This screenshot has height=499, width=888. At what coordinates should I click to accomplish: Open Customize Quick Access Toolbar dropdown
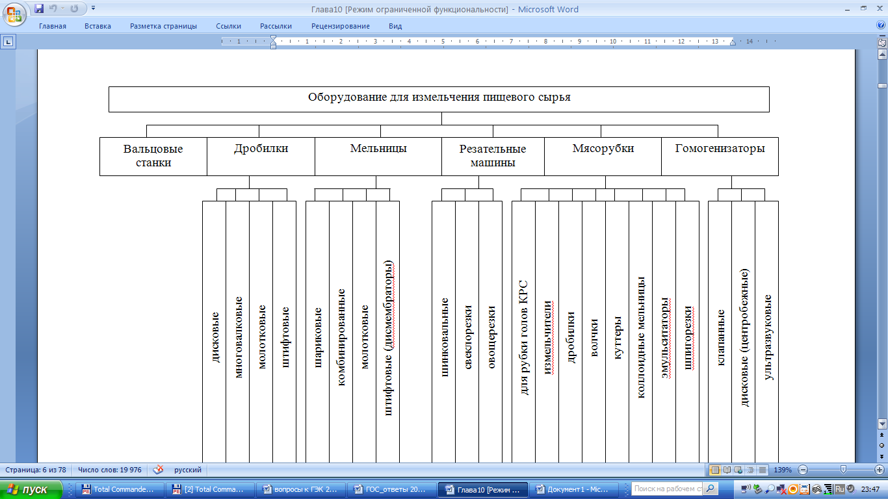click(93, 8)
